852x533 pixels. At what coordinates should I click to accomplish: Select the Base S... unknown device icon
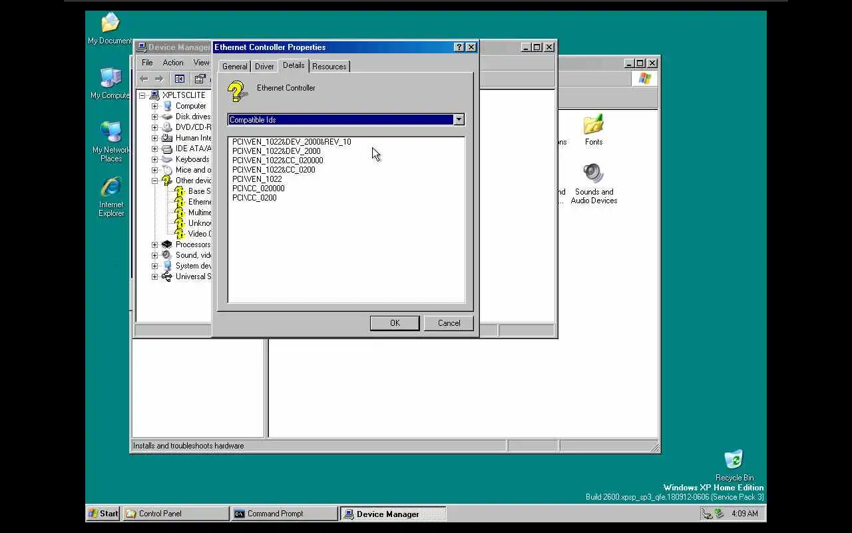179,191
